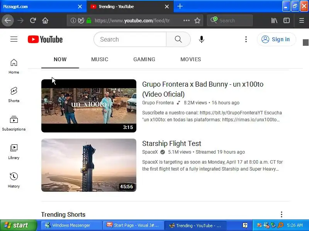Click the Trending Shorts heading
Image resolution: width=309 pixels, height=231 pixels.
[63, 214]
